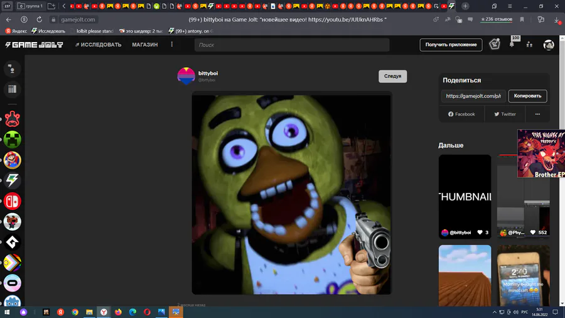This screenshot has width=565, height=318.
Task: Open the Chica with gun post image
Action: click(x=291, y=194)
